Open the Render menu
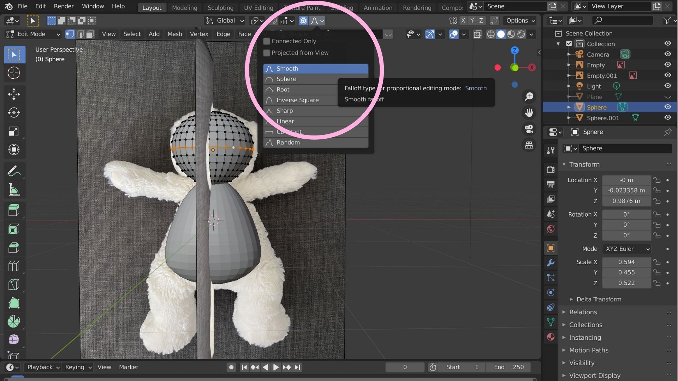Screen dimensions: 678x381 [64, 6]
